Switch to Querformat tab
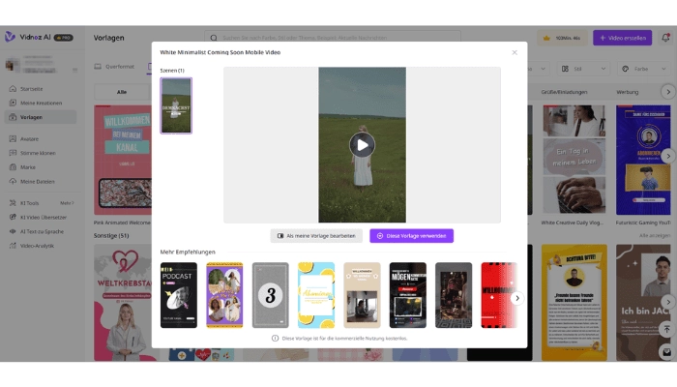The width and height of the screenshot is (677, 387). coord(114,67)
